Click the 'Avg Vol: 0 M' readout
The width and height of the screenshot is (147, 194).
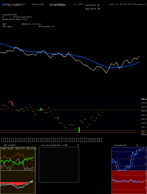92,5
